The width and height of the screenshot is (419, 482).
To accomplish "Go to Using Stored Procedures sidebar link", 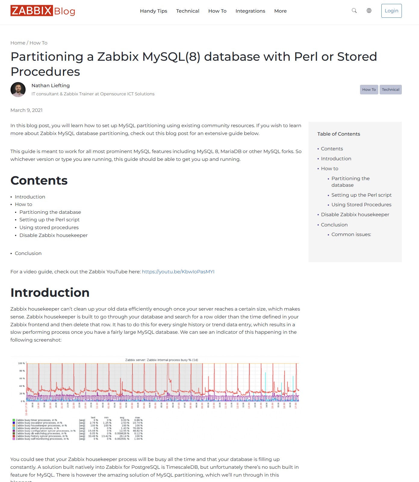I will (361, 205).
